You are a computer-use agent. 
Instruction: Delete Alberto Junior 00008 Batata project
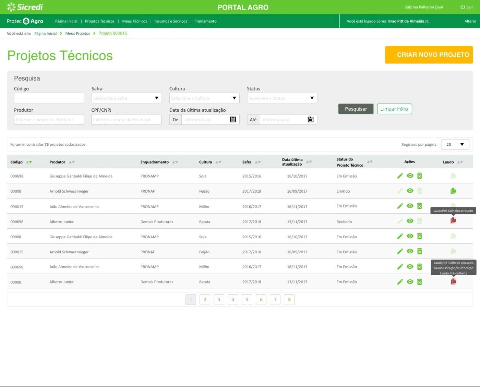point(419,282)
